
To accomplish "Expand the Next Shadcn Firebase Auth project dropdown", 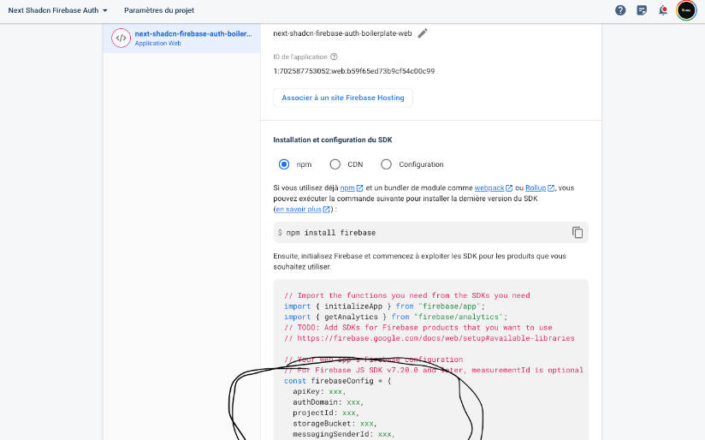I will point(58,10).
